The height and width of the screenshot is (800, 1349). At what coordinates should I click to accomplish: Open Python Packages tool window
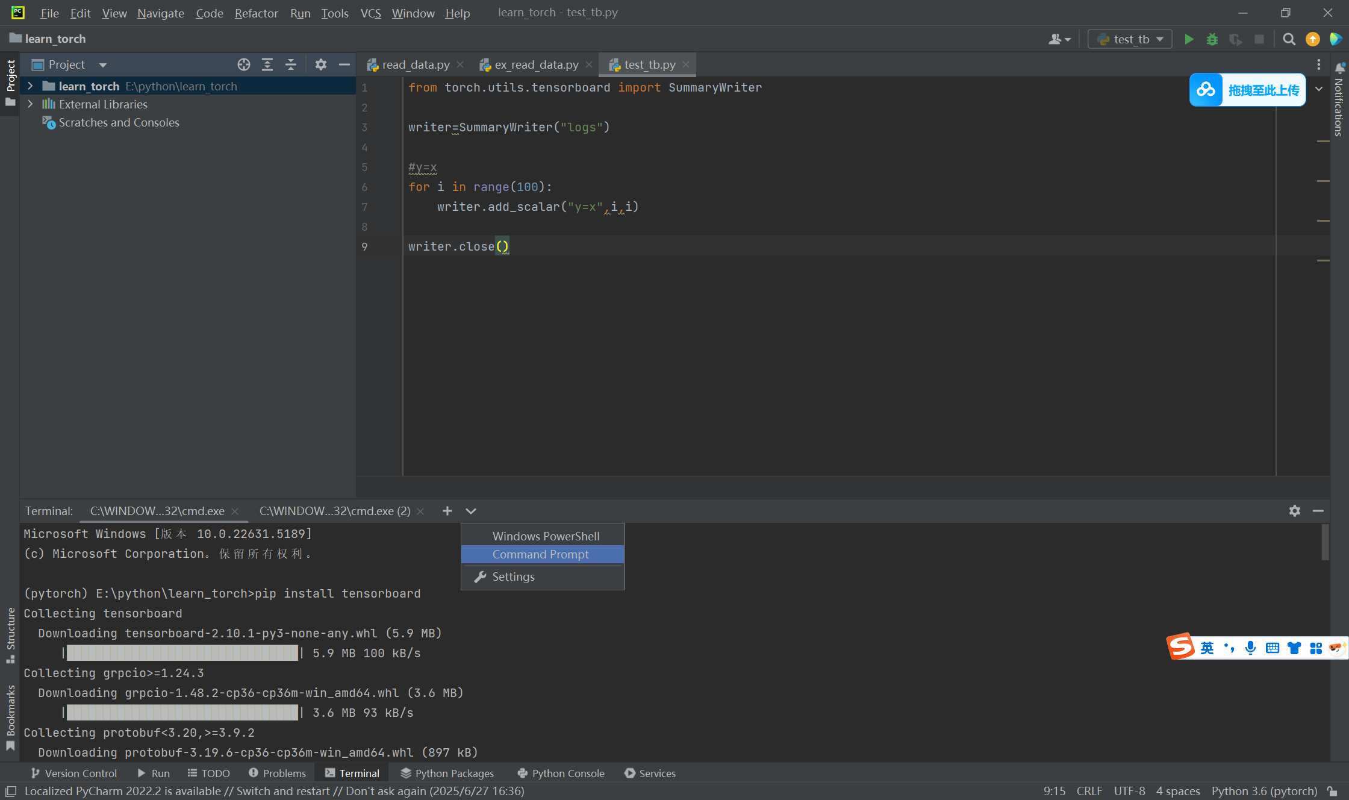pos(447,773)
